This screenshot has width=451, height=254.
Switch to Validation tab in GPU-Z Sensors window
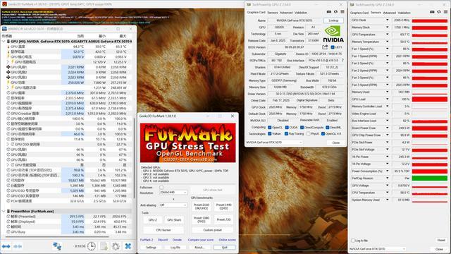pyautogui.click(x=404, y=13)
